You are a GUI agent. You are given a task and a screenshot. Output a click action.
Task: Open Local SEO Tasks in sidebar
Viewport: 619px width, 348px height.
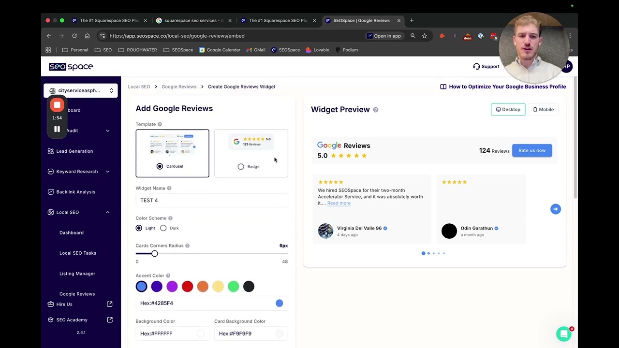point(78,253)
